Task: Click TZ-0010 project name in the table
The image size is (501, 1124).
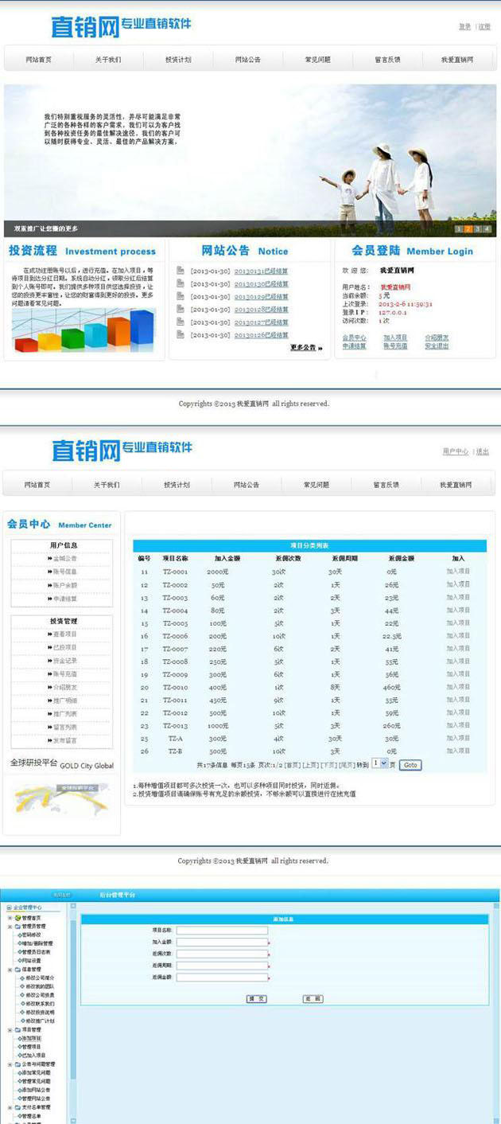Action: pos(175,687)
